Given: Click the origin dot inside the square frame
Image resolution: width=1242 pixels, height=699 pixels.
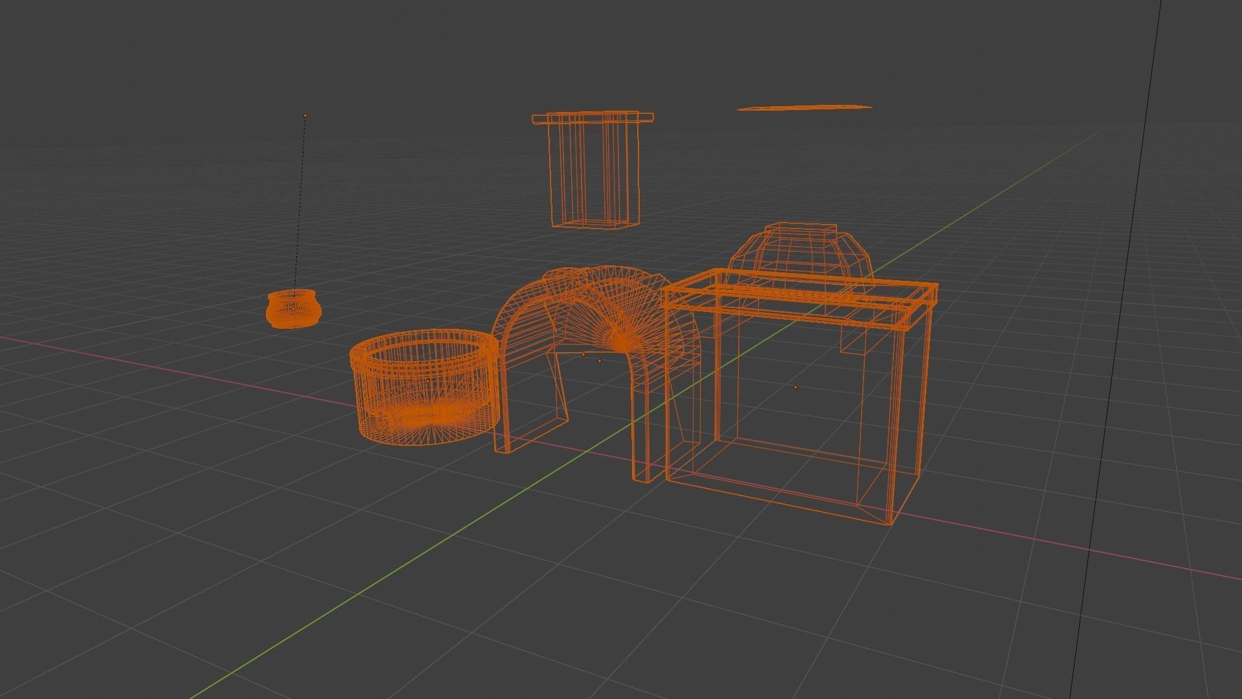Looking at the screenshot, I should coord(795,387).
